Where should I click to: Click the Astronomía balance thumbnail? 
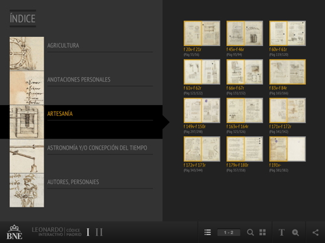[x=27, y=156]
